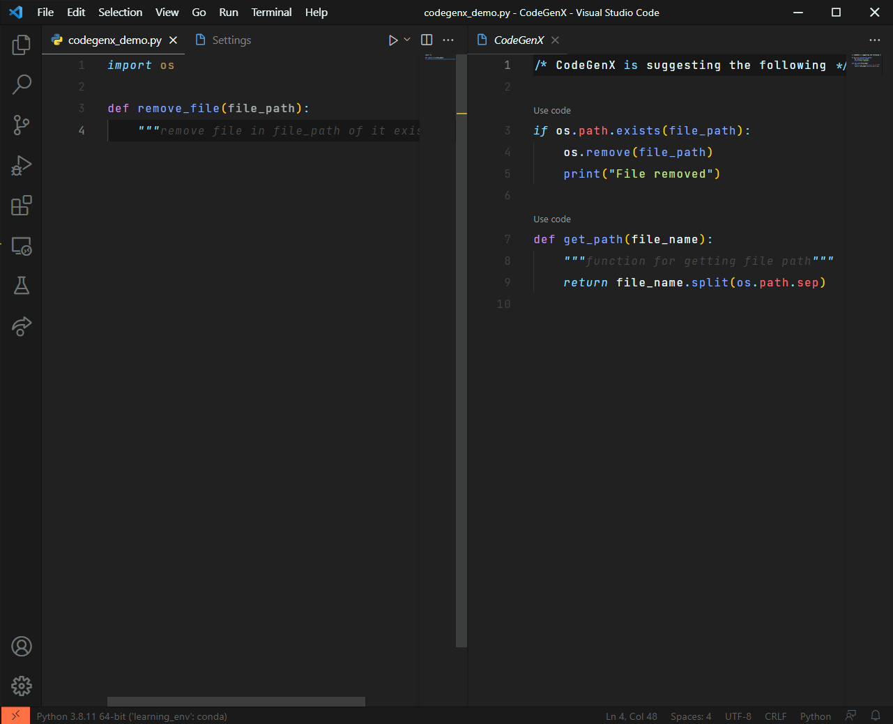Click the CodeGenX is suggesting comment line

pos(690,66)
